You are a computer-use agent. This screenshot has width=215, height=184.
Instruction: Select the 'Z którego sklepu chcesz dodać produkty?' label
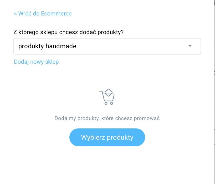(x=69, y=32)
